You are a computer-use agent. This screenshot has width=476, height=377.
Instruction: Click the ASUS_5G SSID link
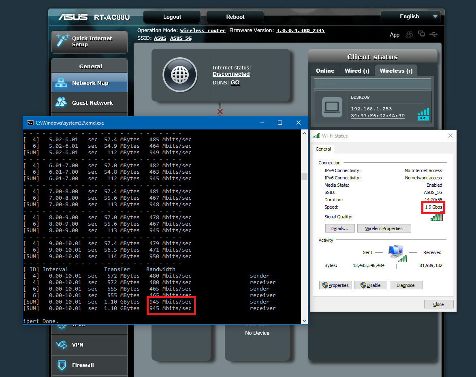tap(181, 38)
